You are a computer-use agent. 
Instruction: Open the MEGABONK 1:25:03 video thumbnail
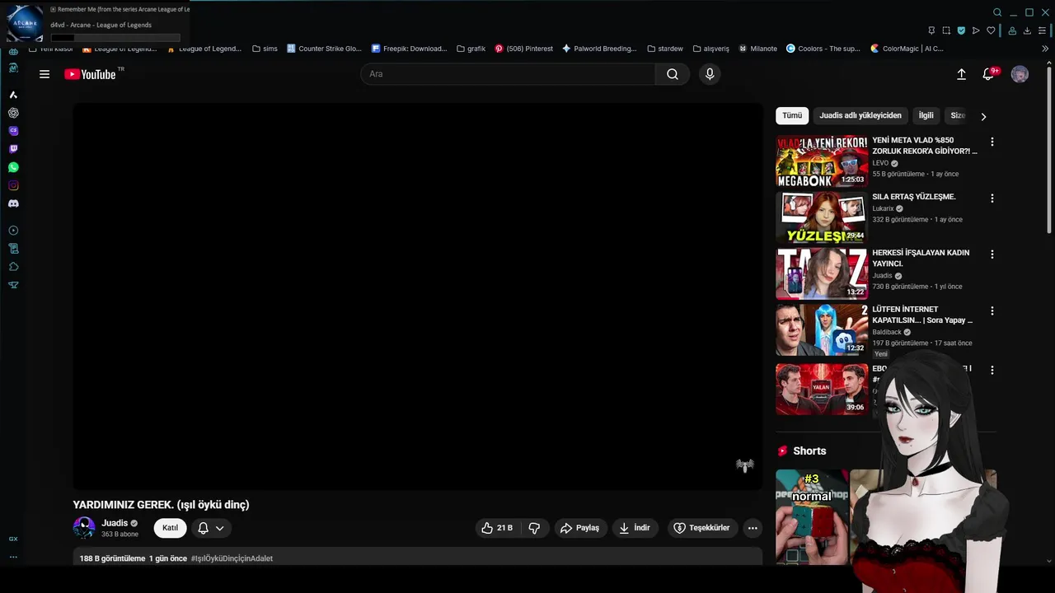coord(822,161)
